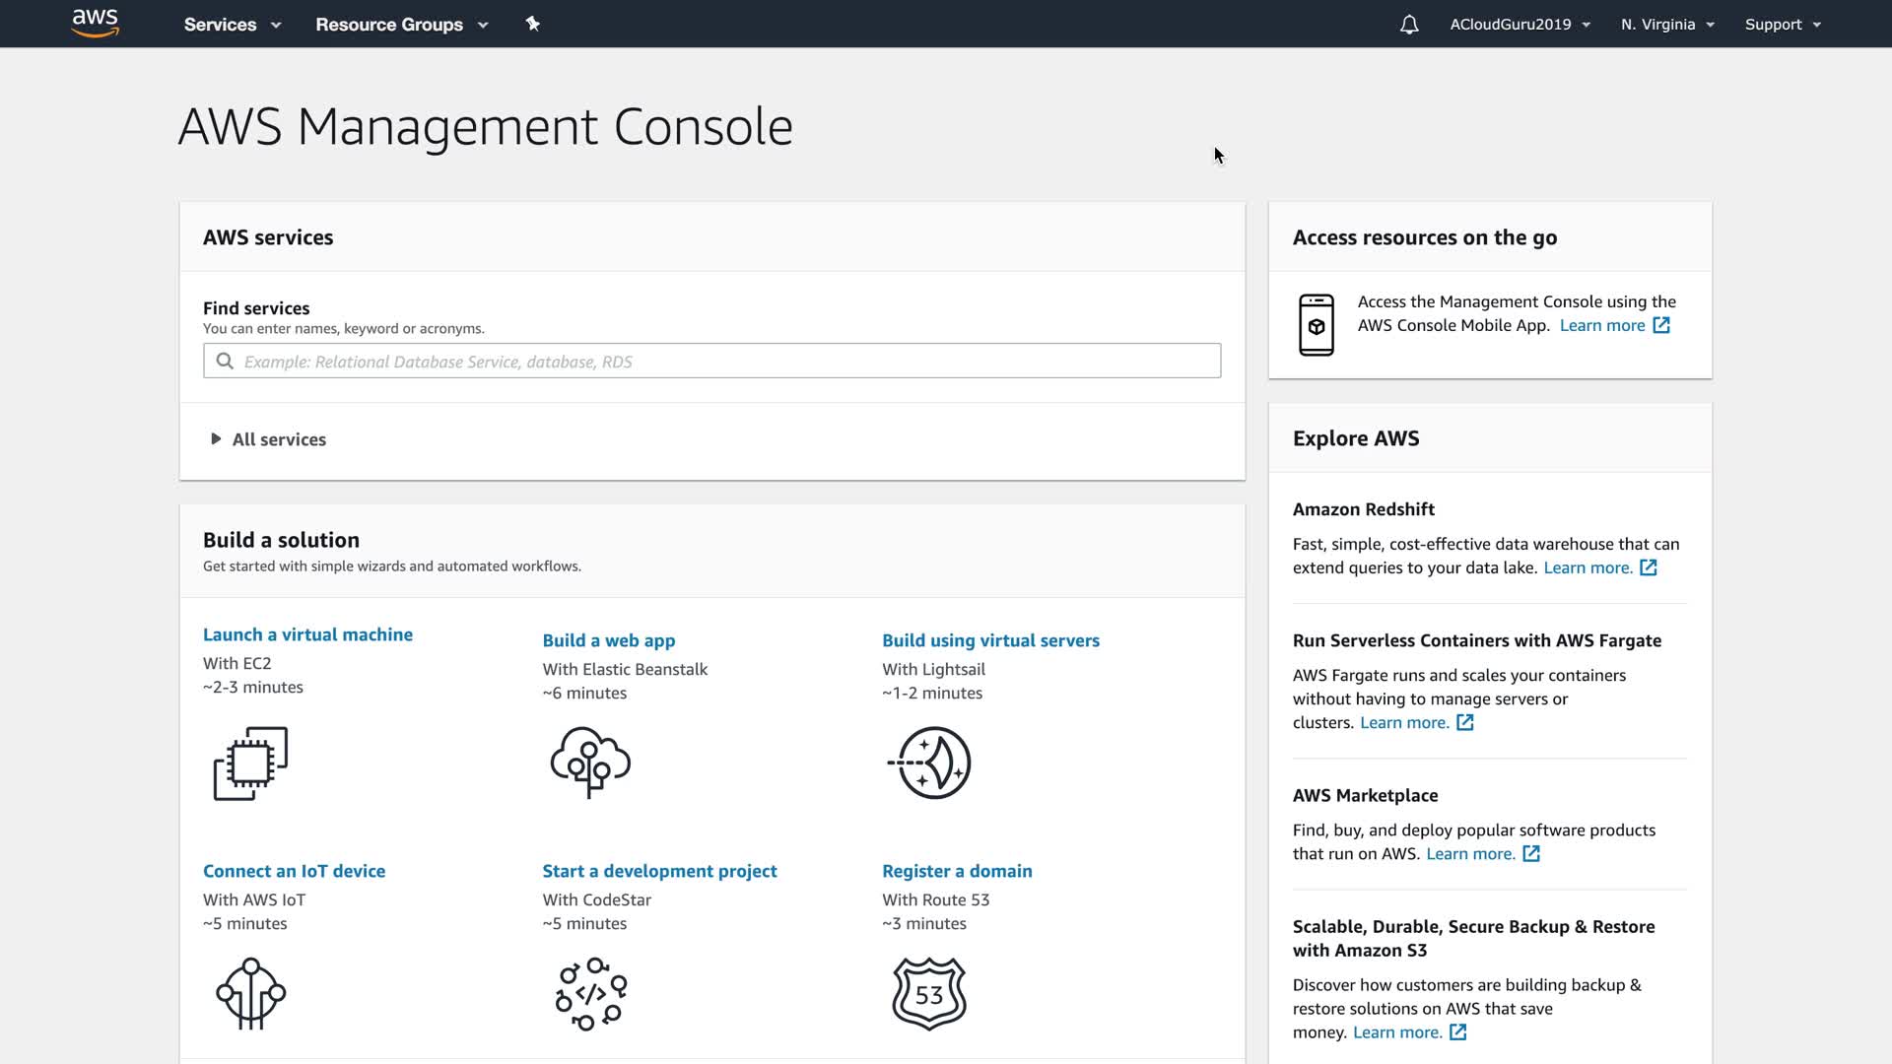Viewport: 1892px width, 1064px height.
Task: Open the Resource Groups dropdown
Action: [x=401, y=25]
